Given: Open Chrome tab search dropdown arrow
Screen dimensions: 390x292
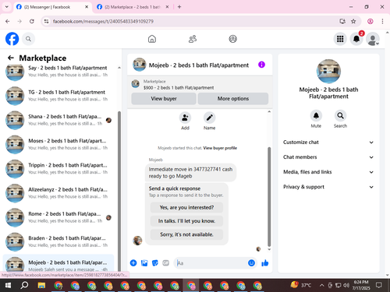Looking at the screenshot, I should (x=7, y=7).
